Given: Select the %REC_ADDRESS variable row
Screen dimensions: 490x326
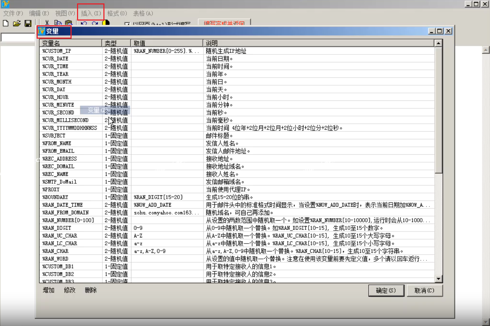Looking at the screenshot, I should click(237, 159).
